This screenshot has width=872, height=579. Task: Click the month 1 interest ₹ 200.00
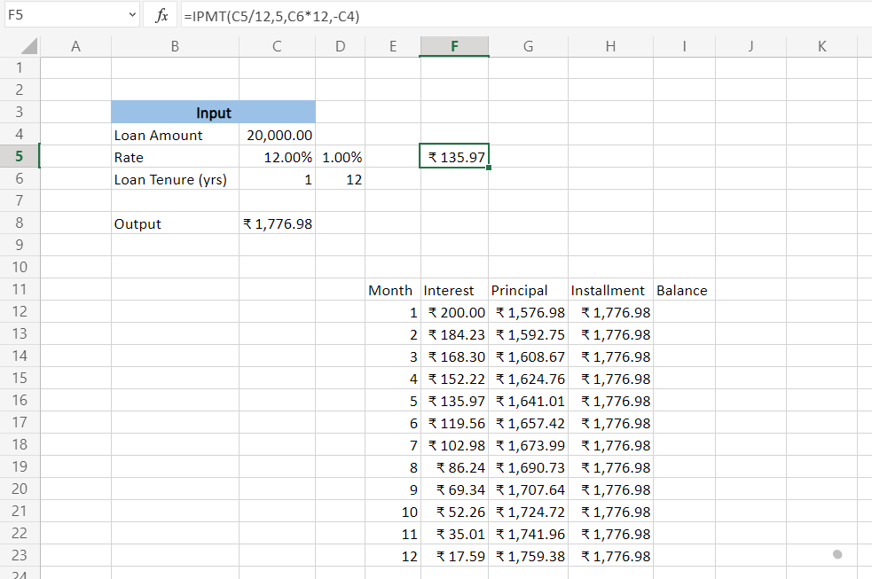(454, 312)
